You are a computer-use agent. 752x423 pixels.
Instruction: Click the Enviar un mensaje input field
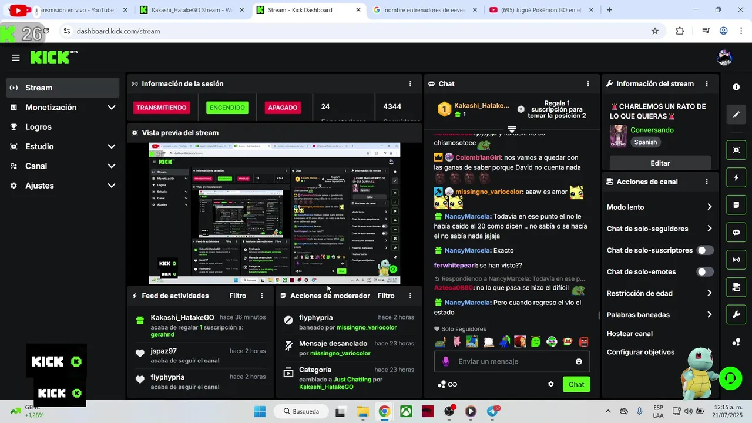click(x=511, y=361)
